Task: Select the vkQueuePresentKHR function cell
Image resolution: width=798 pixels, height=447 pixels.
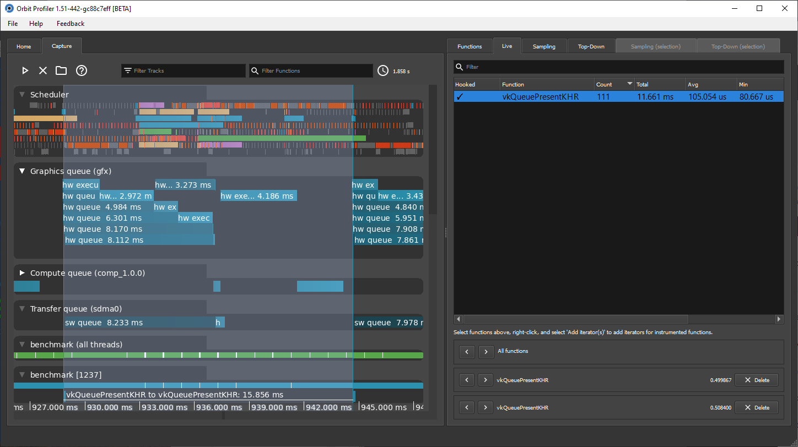Action: [547, 96]
